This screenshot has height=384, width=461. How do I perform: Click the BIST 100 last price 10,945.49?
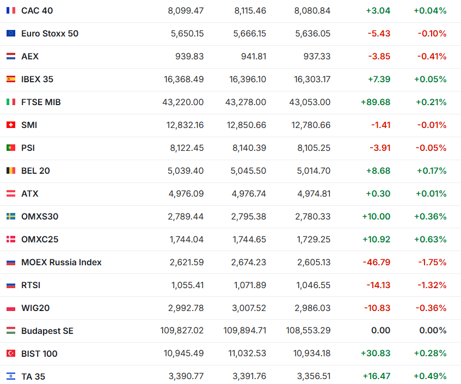pos(183,354)
